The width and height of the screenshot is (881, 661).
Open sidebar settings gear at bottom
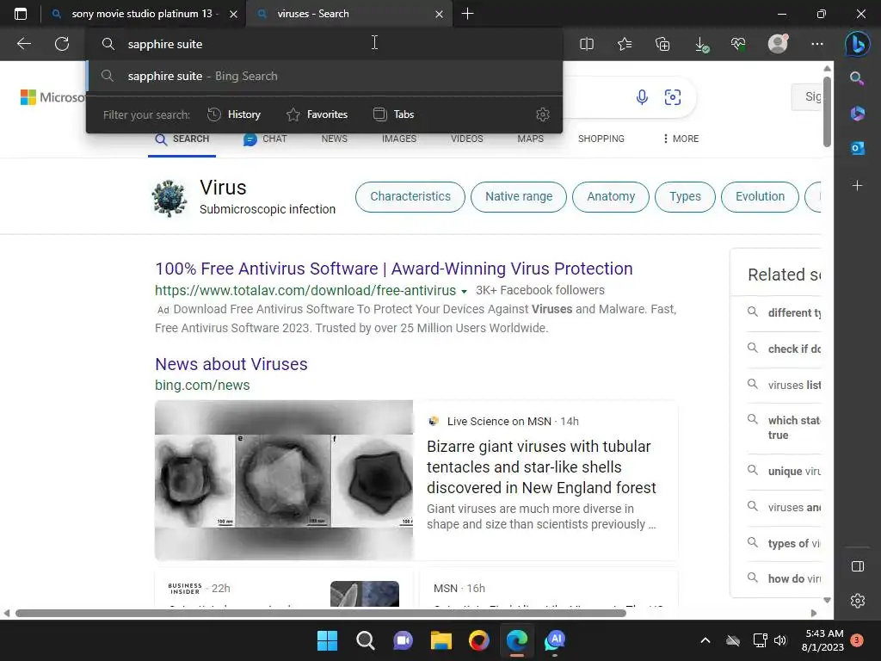[858, 601]
